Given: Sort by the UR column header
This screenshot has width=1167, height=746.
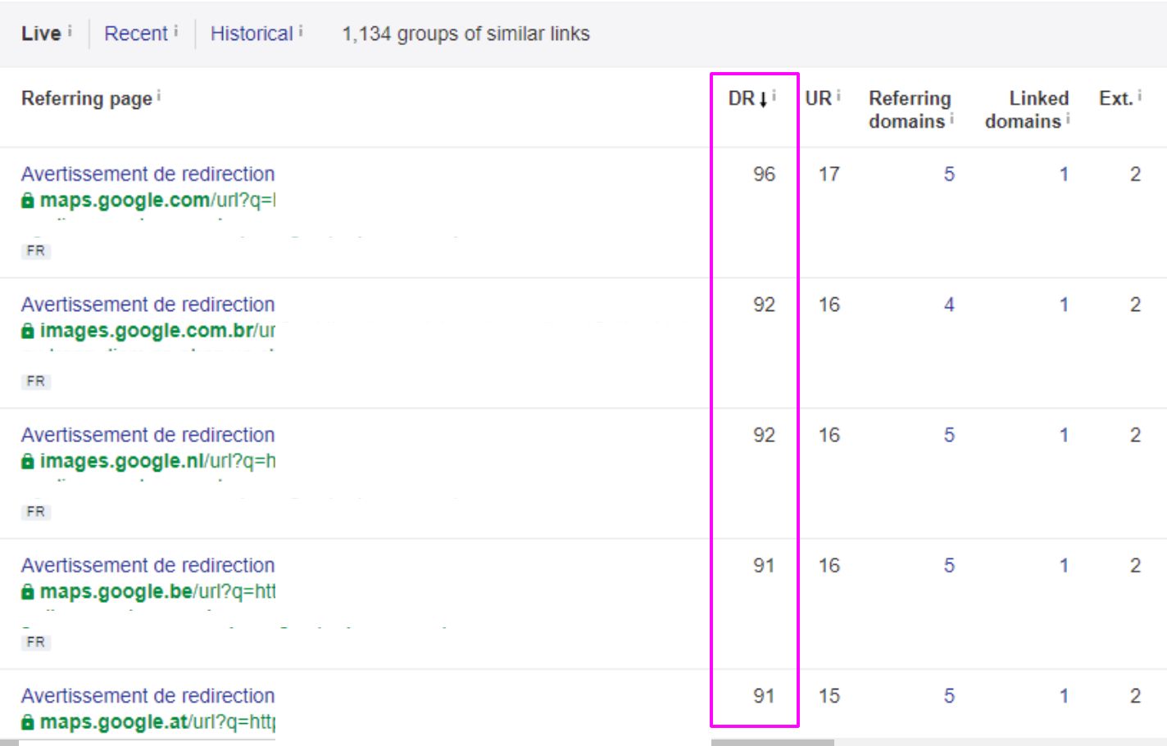Looking at the screenshot, I should click(x=818, y=98).
